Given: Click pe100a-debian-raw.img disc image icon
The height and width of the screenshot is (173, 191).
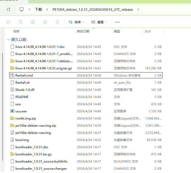Looking at the screenshot, I should click(12, 133).
